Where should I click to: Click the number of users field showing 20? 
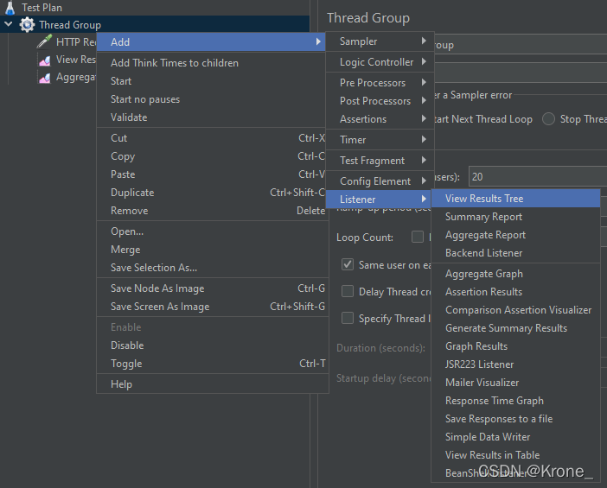[538, 177]
